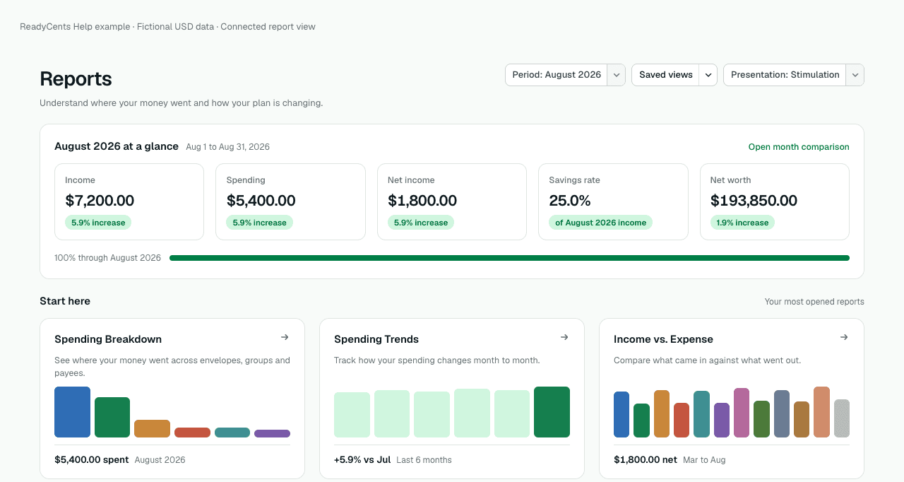This screenshot has height=482, width=904.
Task: Click the teal bar in Spending Breakdown
Action: pyautogui.click(x=232, y=433)
